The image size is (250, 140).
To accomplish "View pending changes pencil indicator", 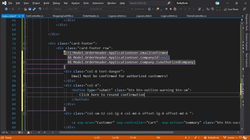I will (x=197, y=138).
